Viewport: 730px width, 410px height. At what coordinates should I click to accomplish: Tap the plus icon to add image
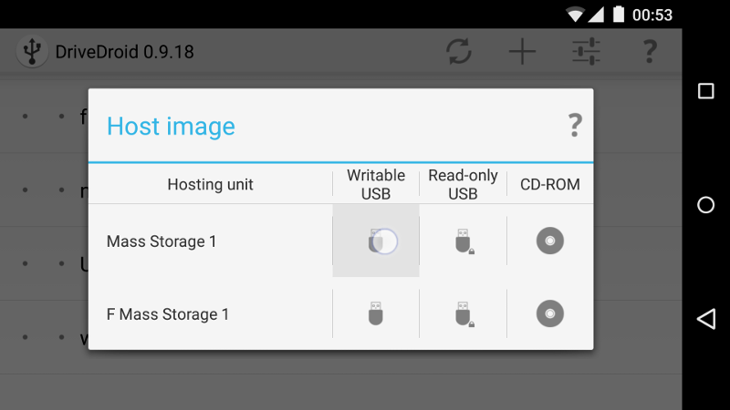tap(522, 51)
